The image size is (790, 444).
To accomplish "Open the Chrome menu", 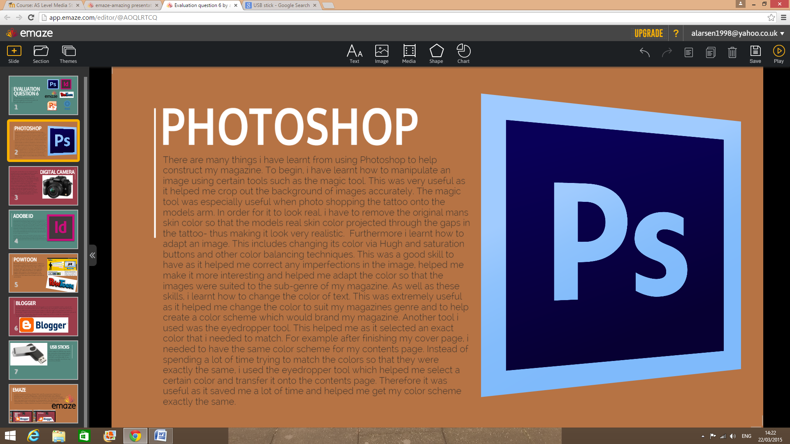I will click(783, 17).
